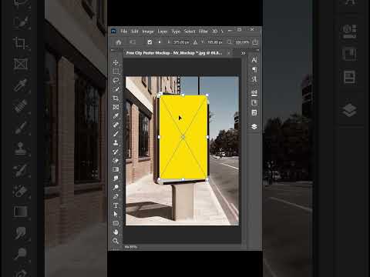The height and width of the screenshot is (277, 370).
Task: Select the Smudge tool
Action: pos(116,179)
